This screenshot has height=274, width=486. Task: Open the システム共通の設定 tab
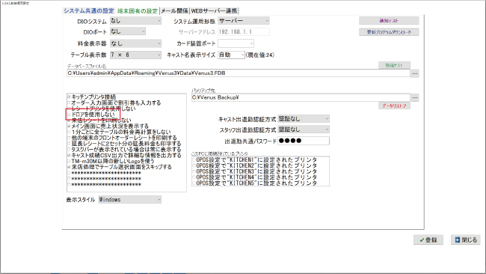point(89,11)
